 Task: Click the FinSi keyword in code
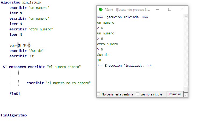click(15, 94)
